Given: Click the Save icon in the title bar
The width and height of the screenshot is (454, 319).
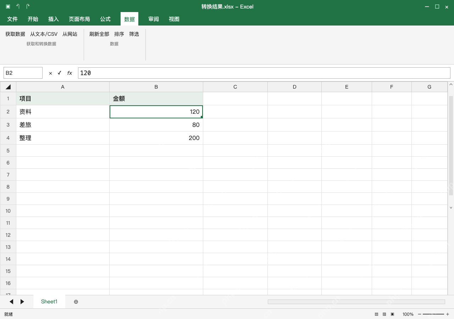Looking at the screenshot, I should pos(8,6).
